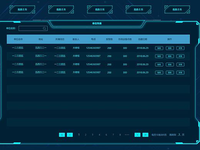Click the 删除 button in the first table row
The image size is (200, 150).
point(170,48)
